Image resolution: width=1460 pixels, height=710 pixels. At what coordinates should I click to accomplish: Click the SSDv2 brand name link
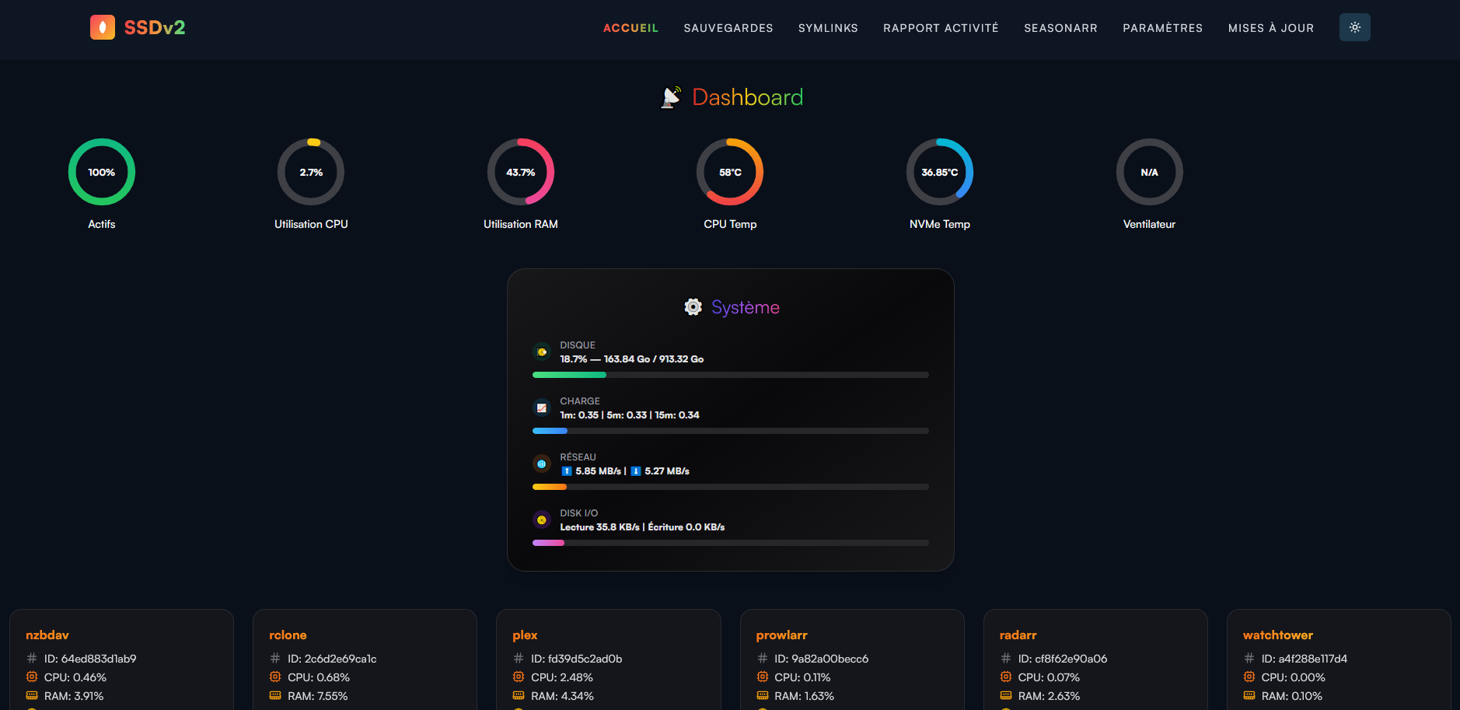155,28
